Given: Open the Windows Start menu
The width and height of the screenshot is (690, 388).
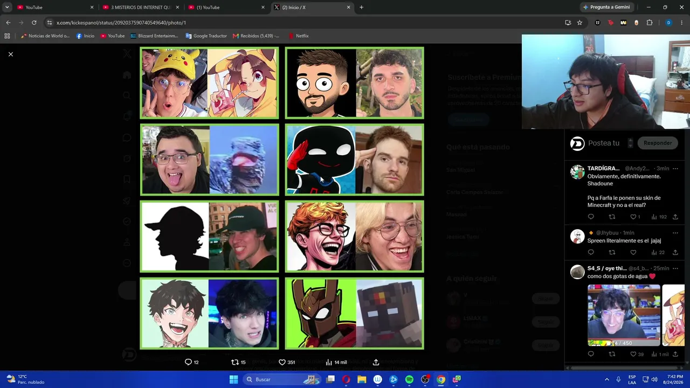Looking at the screenshot, I should click(x=233, y=379).
